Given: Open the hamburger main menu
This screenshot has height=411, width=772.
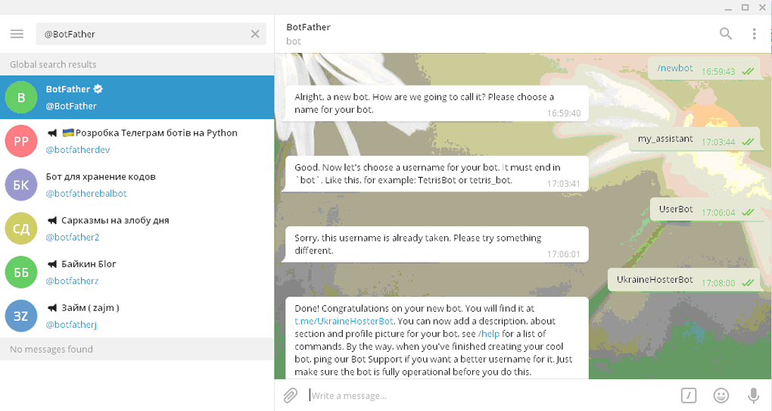Looking at the screenshot, I should 17,33.
